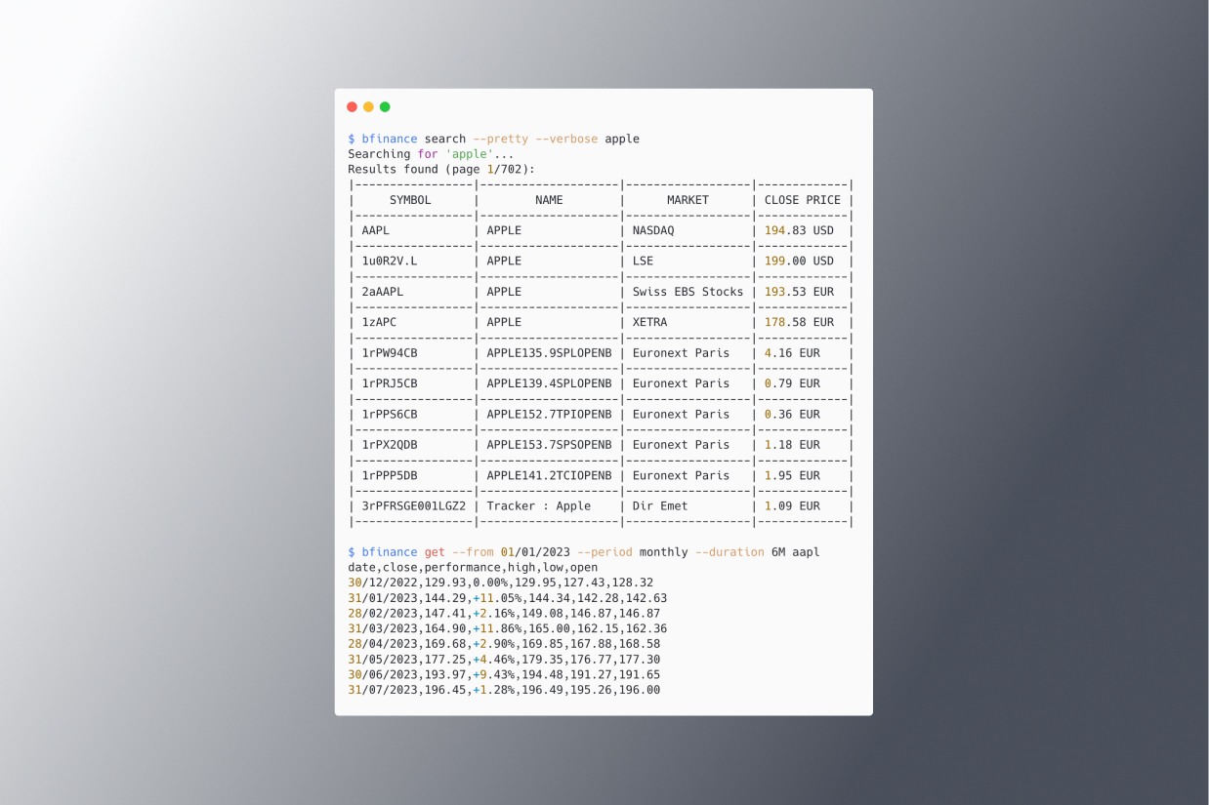1209x805 pixels.
Task: Click the Tracker : Apple name cell
Action: tap(539, 506)
